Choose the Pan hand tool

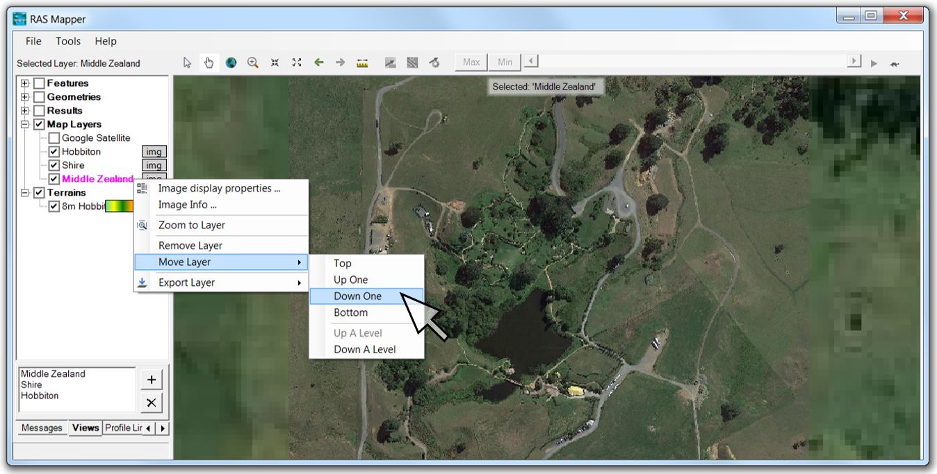pos(209,62)
